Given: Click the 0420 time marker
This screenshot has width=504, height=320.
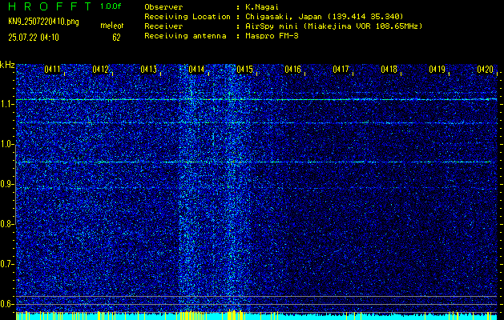Looking at the screenshot, I should (485, 69).
